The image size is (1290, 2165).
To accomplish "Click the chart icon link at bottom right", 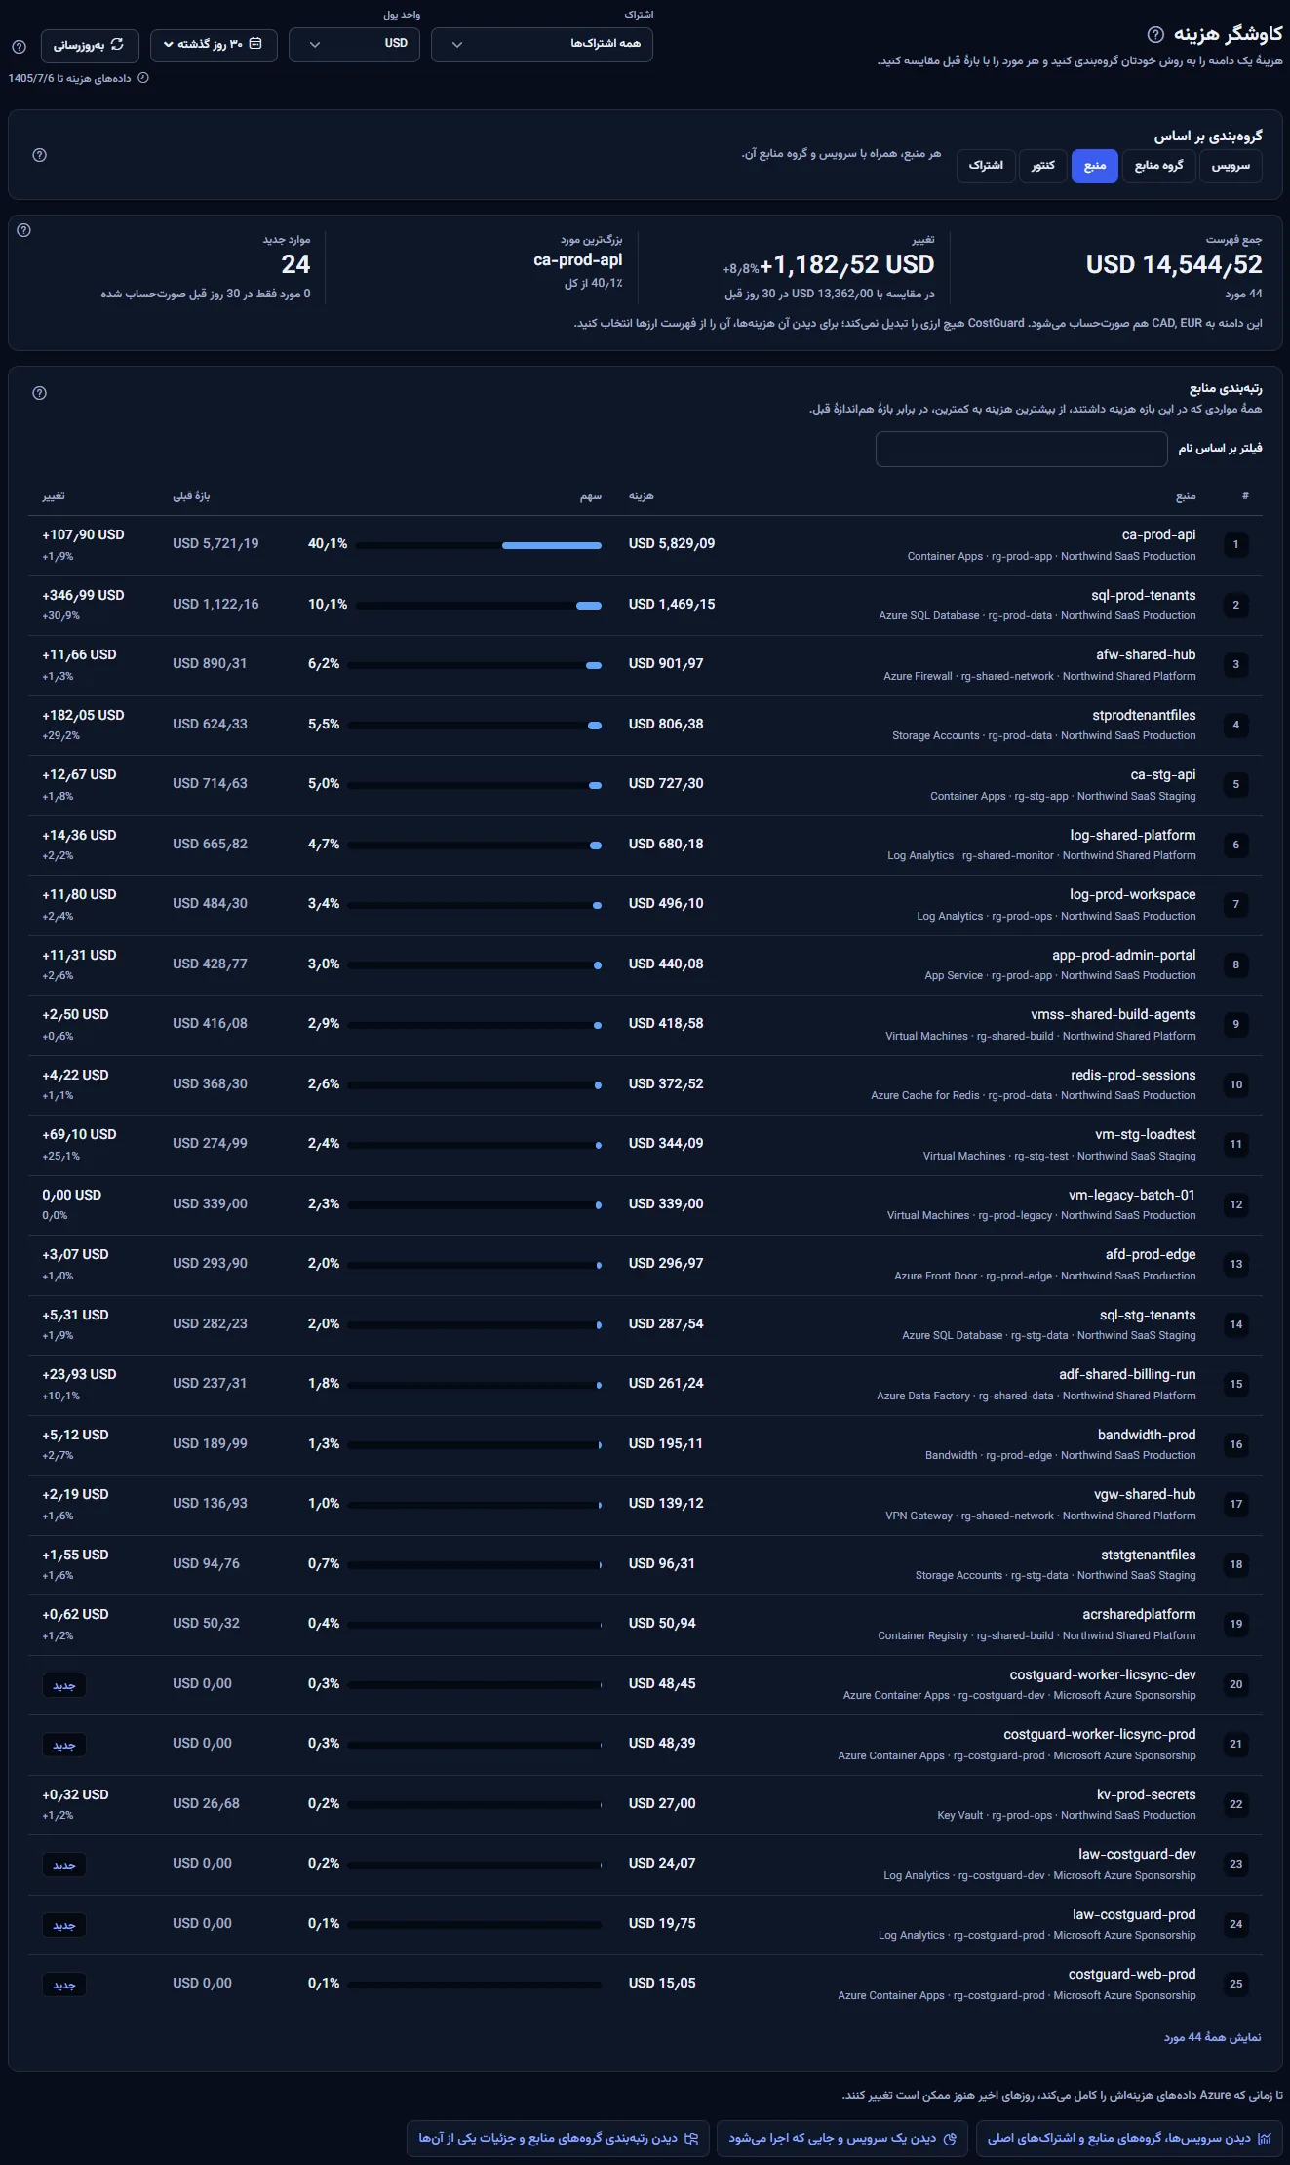I will (1129, 2138).
